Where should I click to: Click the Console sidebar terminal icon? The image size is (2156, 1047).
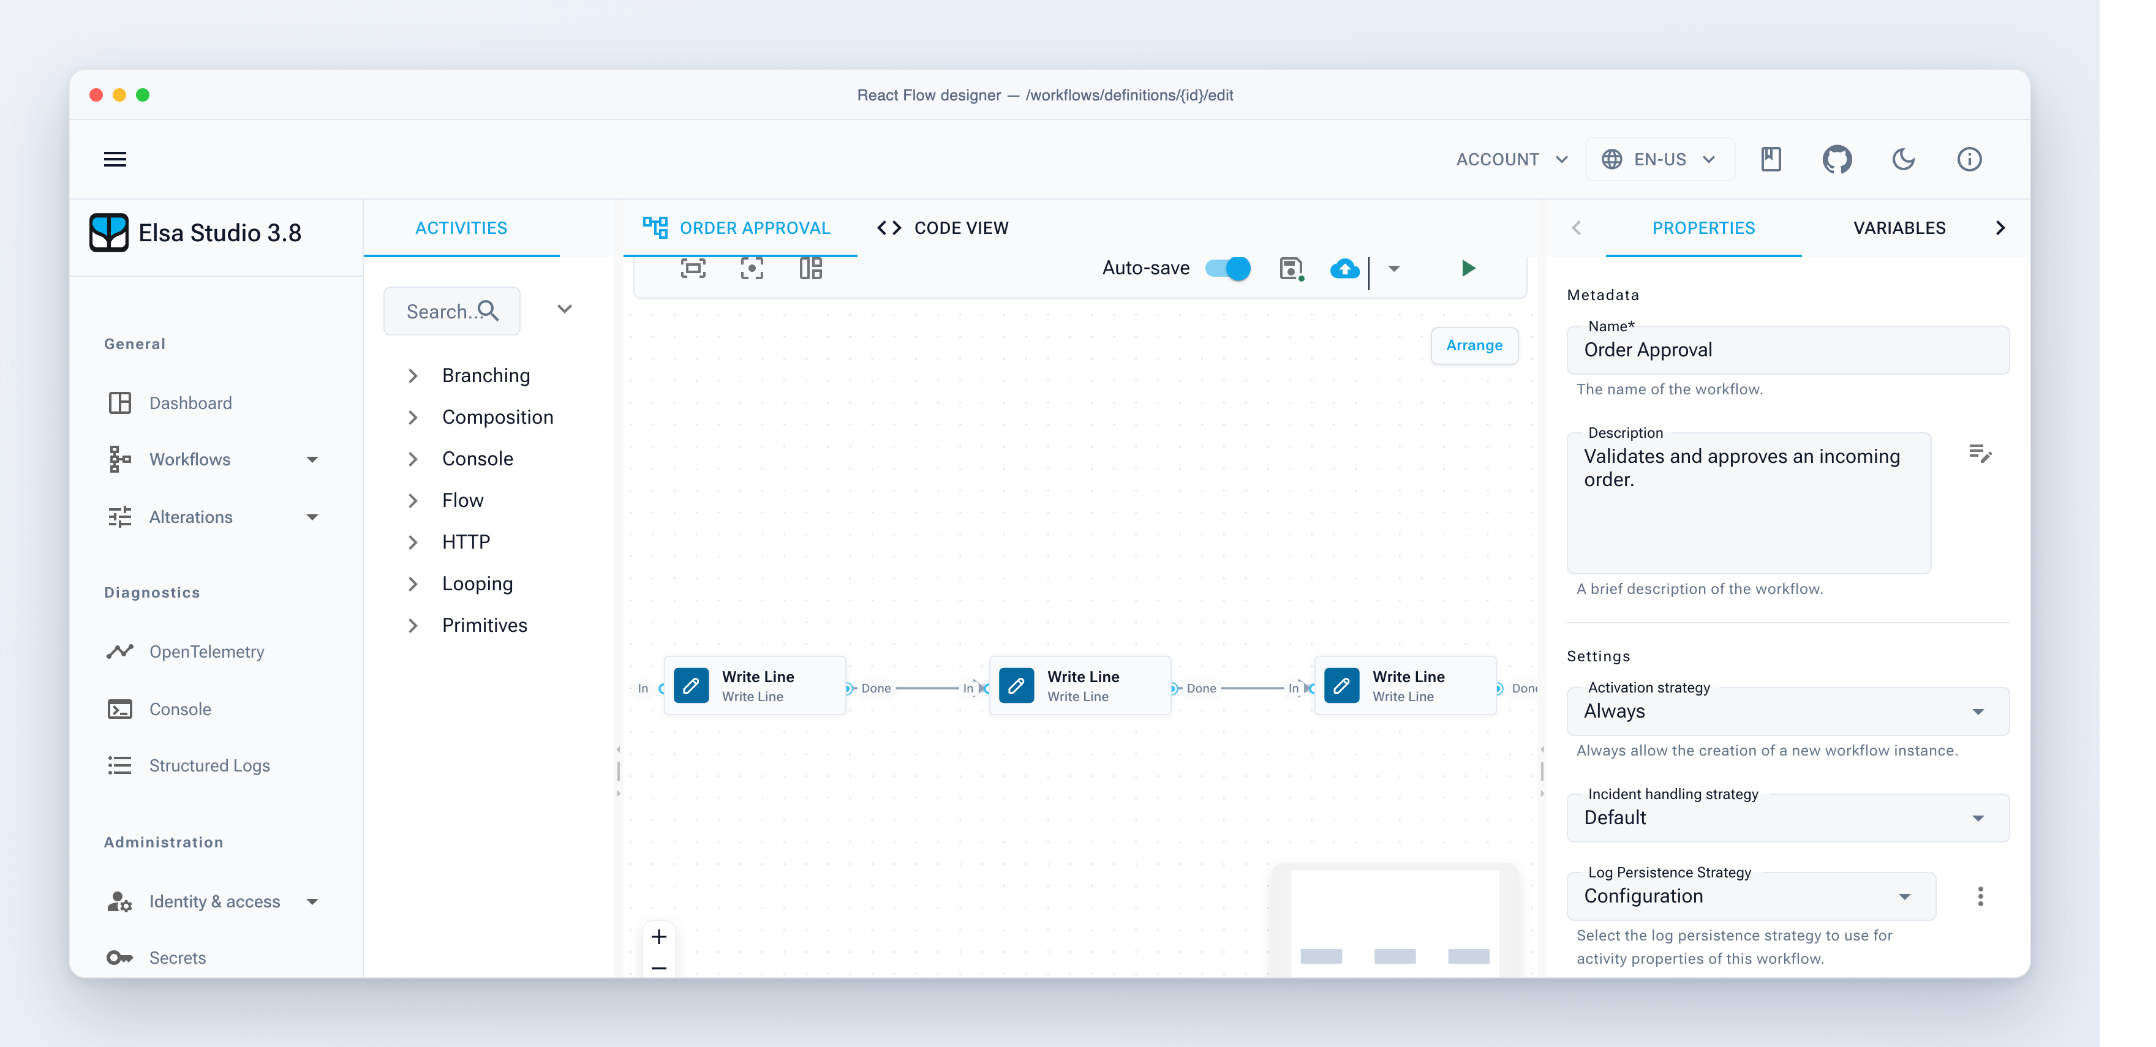(x=119, y=709)
